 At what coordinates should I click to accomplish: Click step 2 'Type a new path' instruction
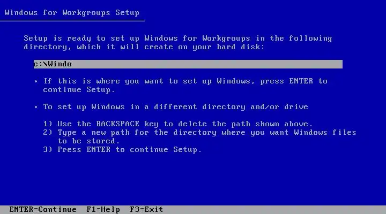click(x=199, y=136)
